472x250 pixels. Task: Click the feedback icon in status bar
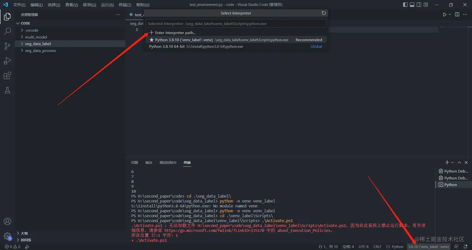pos(456,247)
